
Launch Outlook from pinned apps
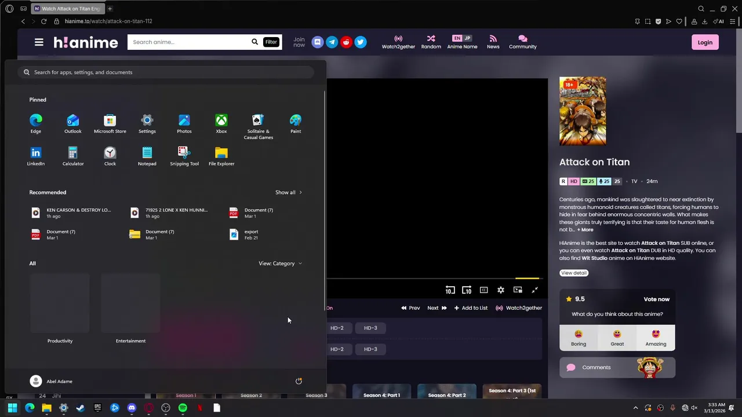[x=73, y=123]
